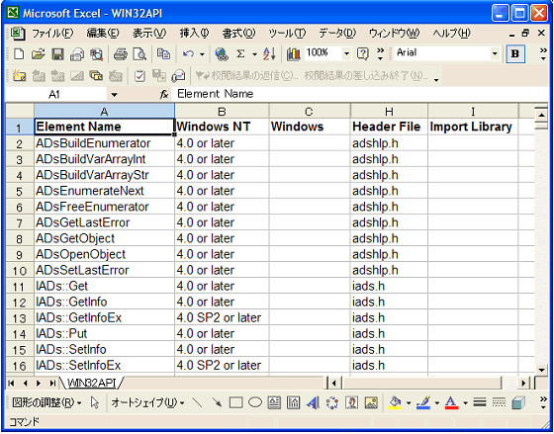Click column H header
Image resolution: width=554 pixels, height=434 pixels.
tap(389, 112)
